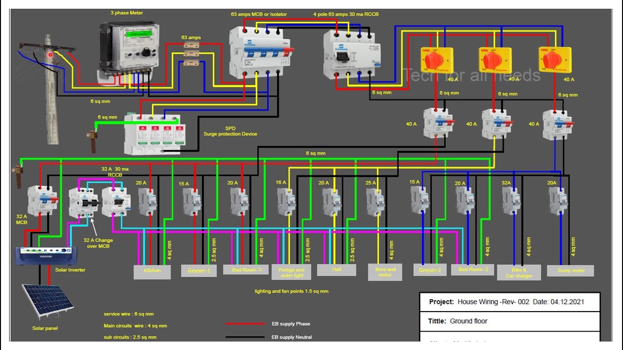Click the '4 pole 63 amps 30 ma RCCB' label
The image size is (623, 350).
click(x=346, y=15)
